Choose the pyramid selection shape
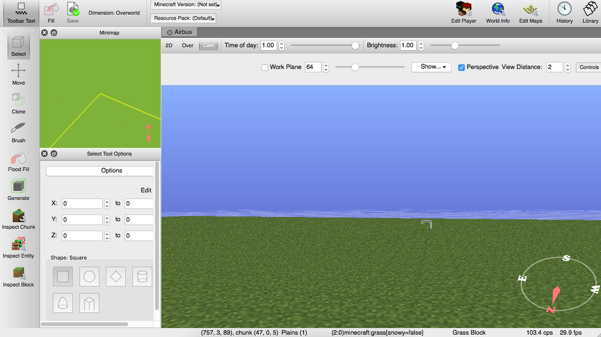This screenshot has width=601, height=337. 89,303
